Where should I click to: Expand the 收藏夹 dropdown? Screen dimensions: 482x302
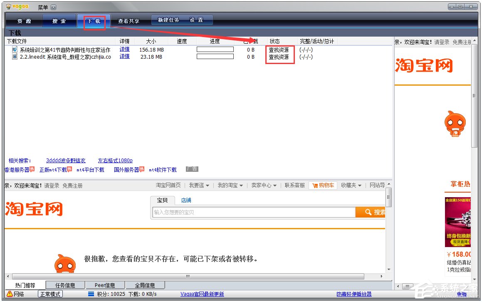click(x=351, y=185)
